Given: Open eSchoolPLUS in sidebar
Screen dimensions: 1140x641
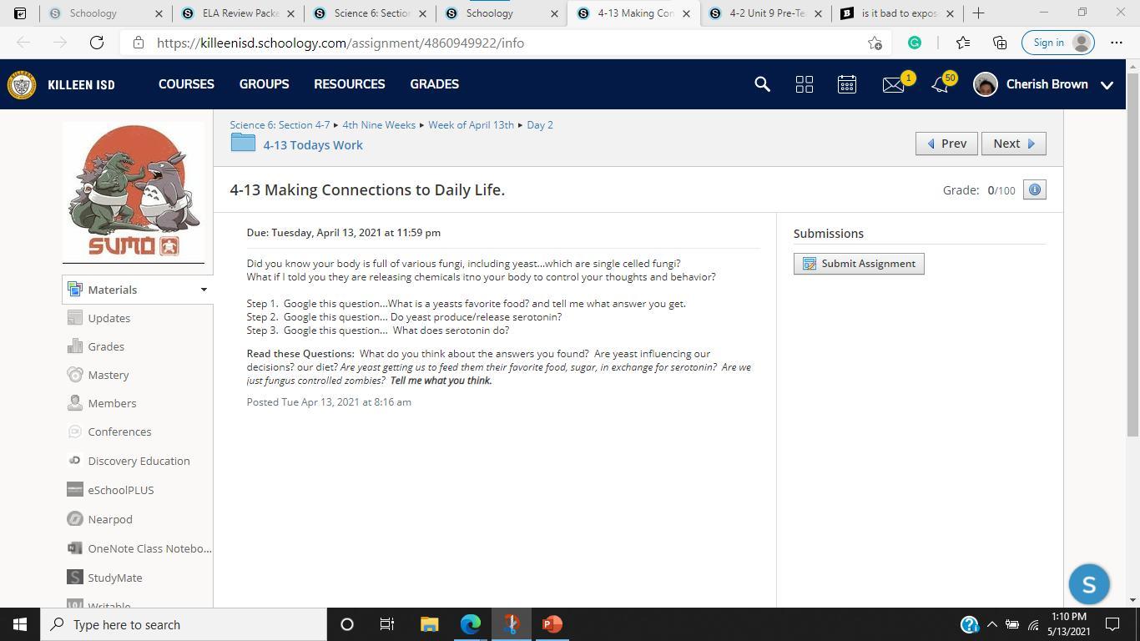Looking at the screenshot, I should point(120,490).
